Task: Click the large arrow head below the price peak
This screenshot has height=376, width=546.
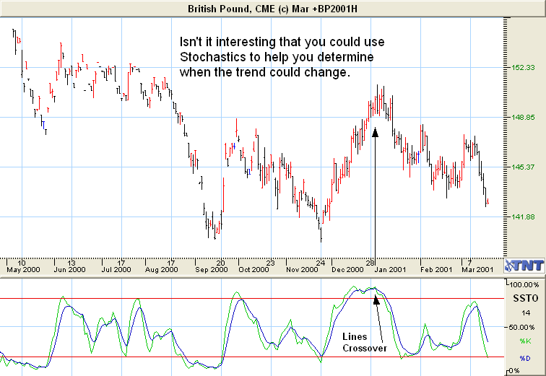Action: [x=375, y=131]
